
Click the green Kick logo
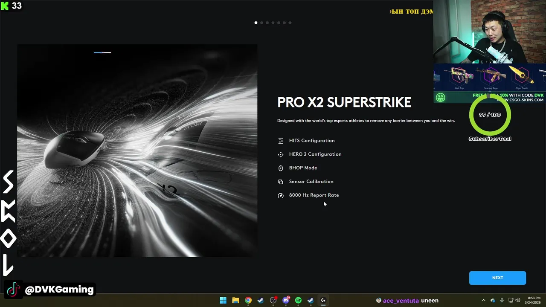pos(5,6)
